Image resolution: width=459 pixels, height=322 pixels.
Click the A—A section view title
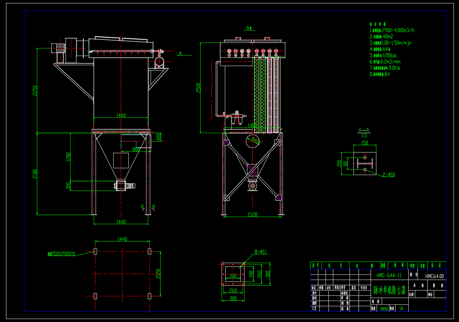tap(364, 130)
